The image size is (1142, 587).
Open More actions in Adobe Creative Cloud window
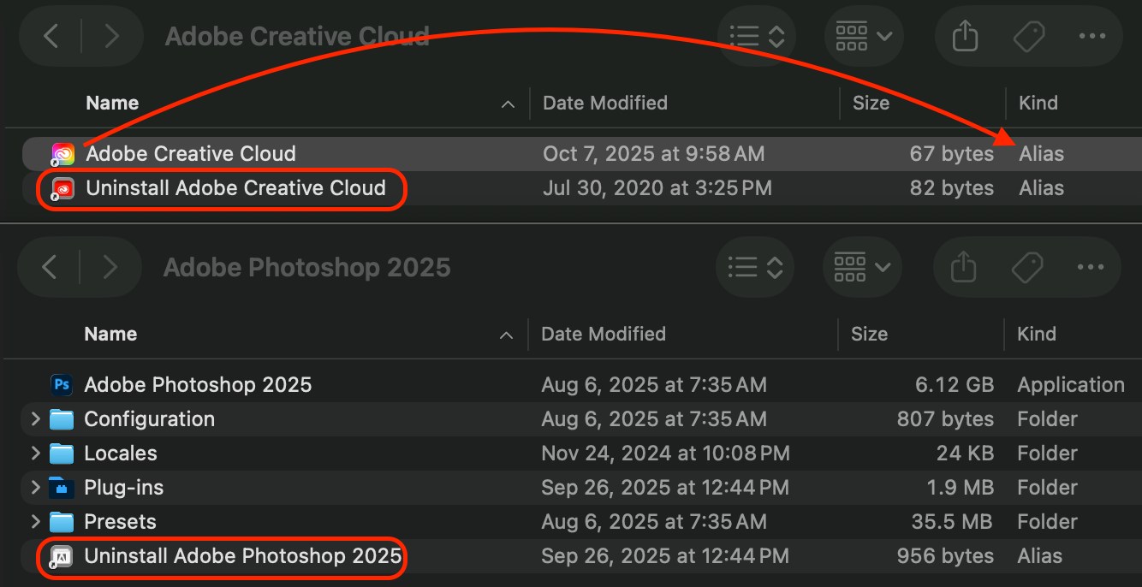tap(1092, 36)
